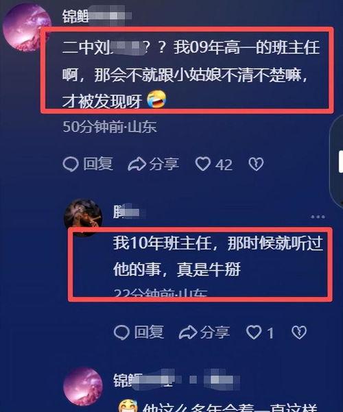Image resolution: width=343 pixels, height=412 pixels.
Task: Click the 回复 text under first comment
Action: coord(98,164)
